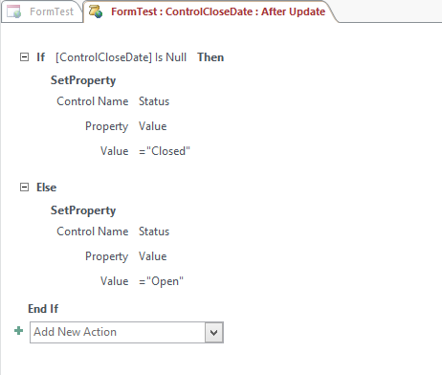
Task: Select the ControlCloseDate After Update tab
Action: (210, 11)
